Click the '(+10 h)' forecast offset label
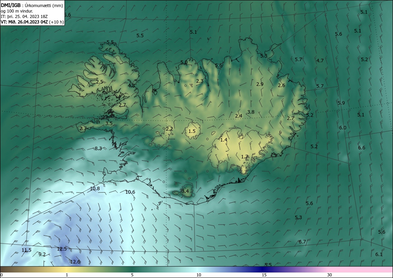The height and width of the screenshot is (278, 393). [57, 22]
